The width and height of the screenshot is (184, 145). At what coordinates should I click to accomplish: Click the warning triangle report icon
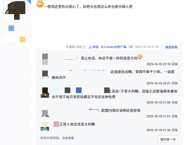pos(90,47)
